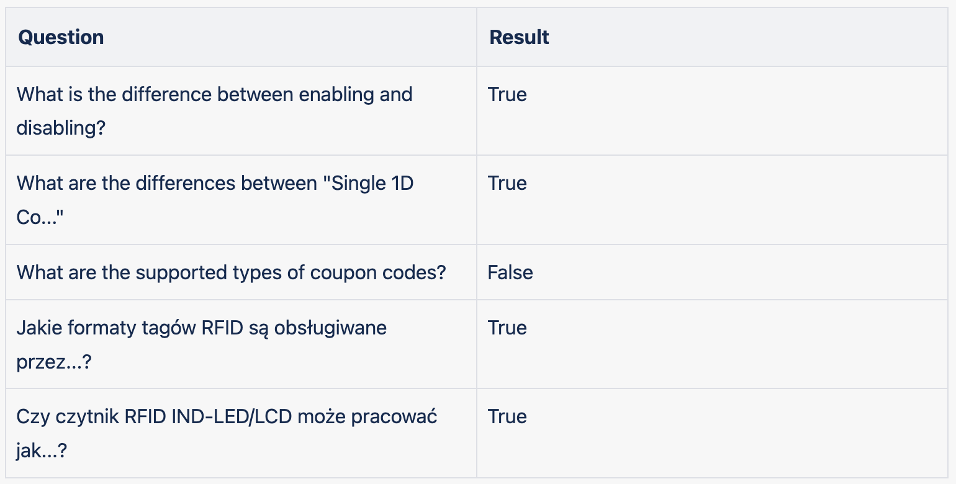Click True result for Single 1D row
Viewport: 956px width, 484px height.
507,183
